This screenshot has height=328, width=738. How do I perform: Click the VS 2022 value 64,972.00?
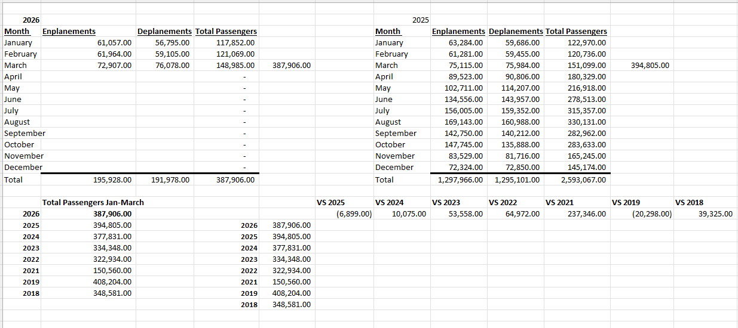[x=522, y=213]
